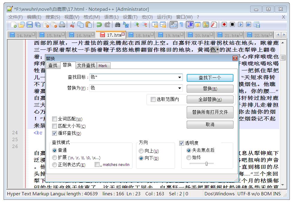Choose regular expression search mode
Image resolution: width=294 pixels, height=204 pixels.
click(x=54, y=165)
